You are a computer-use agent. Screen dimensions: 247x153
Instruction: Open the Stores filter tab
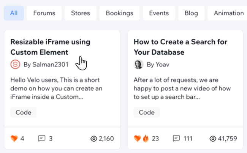(x=81, y=13)
